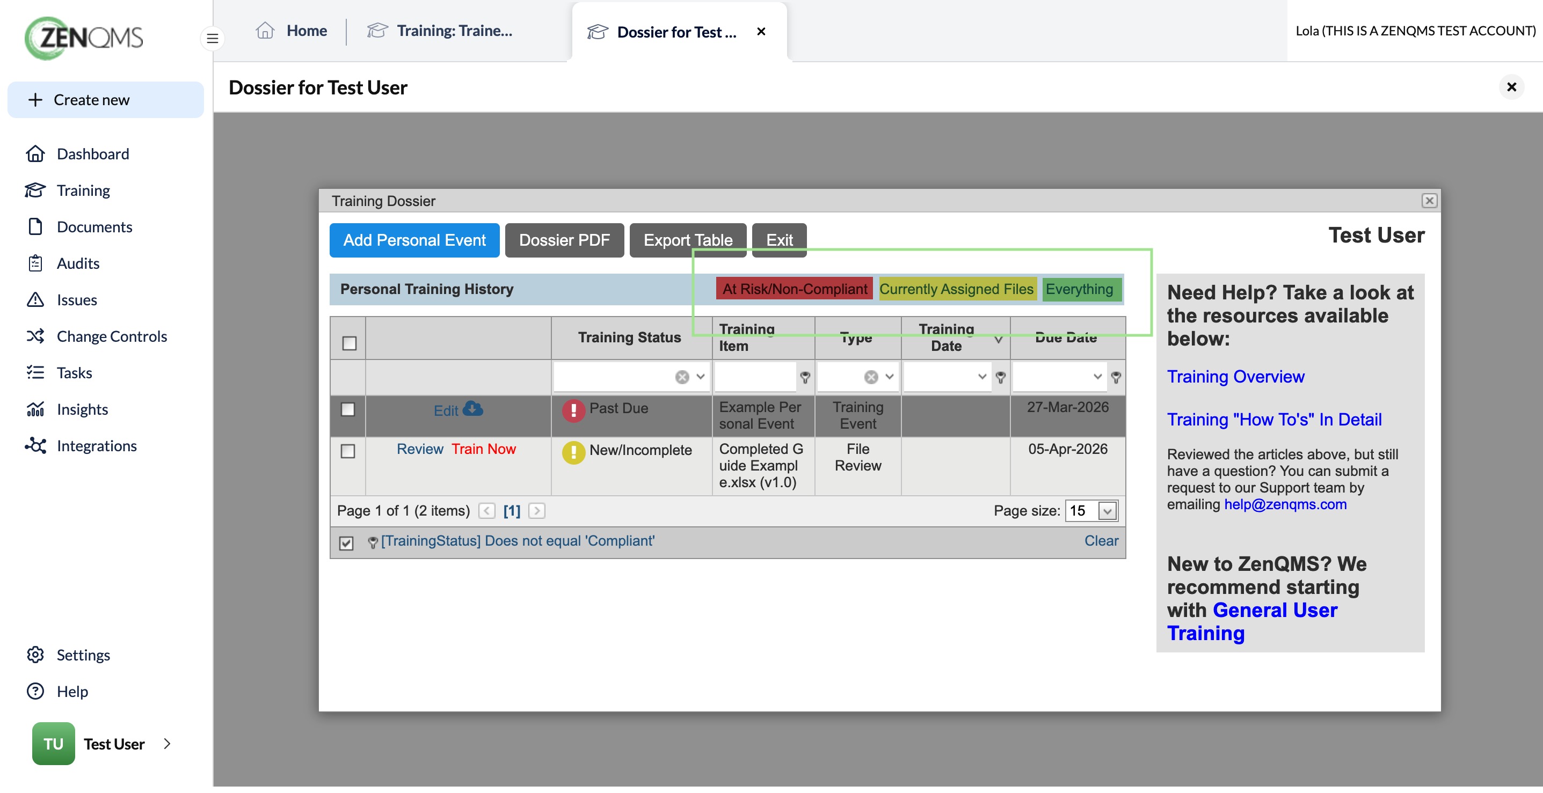Switch to the Home tab
Screen dimensions: 1543x793
point(292,31)
